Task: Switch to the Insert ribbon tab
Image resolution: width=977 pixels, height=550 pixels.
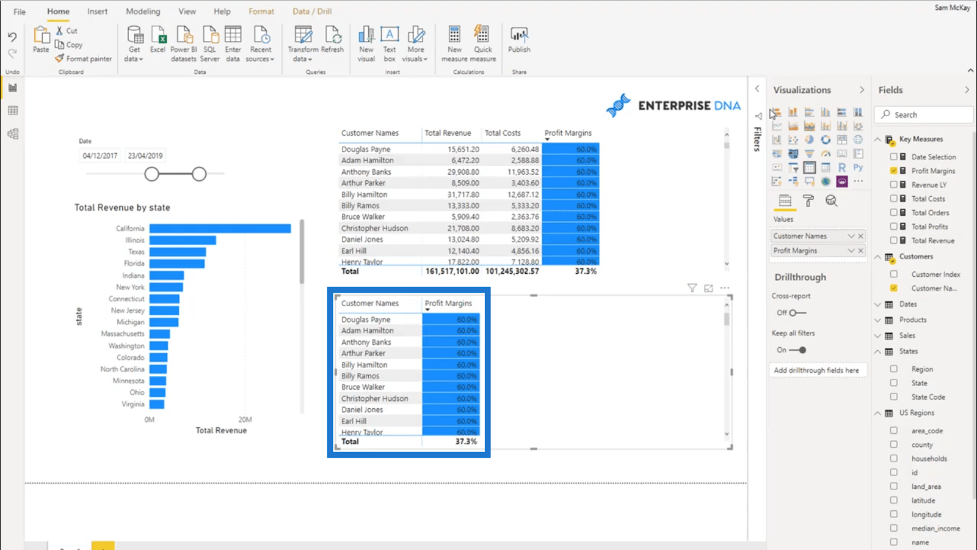Action: pos(97,12)
